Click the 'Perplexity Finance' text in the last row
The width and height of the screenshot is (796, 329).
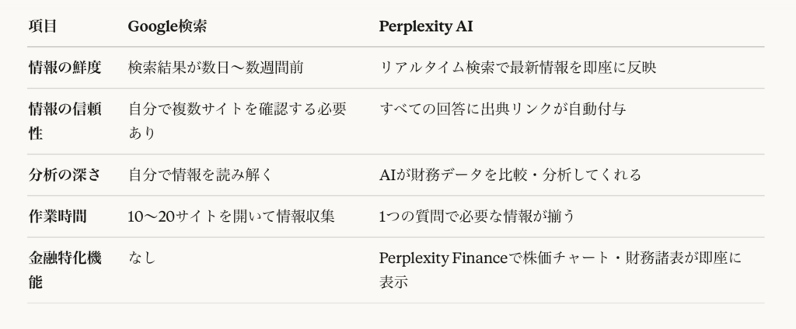click(441, 258)
